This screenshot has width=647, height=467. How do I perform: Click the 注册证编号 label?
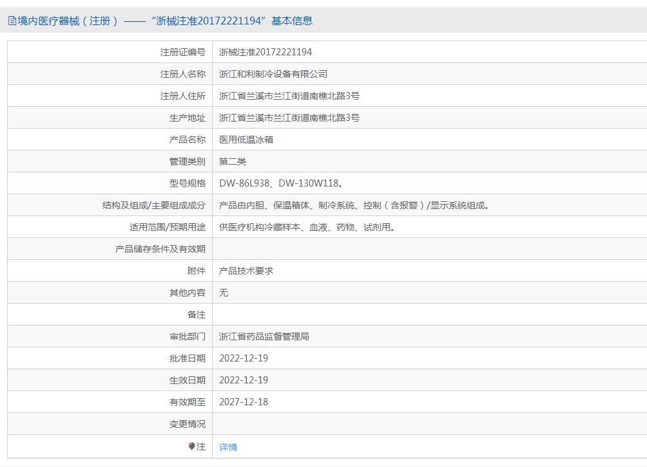(183, 52)
